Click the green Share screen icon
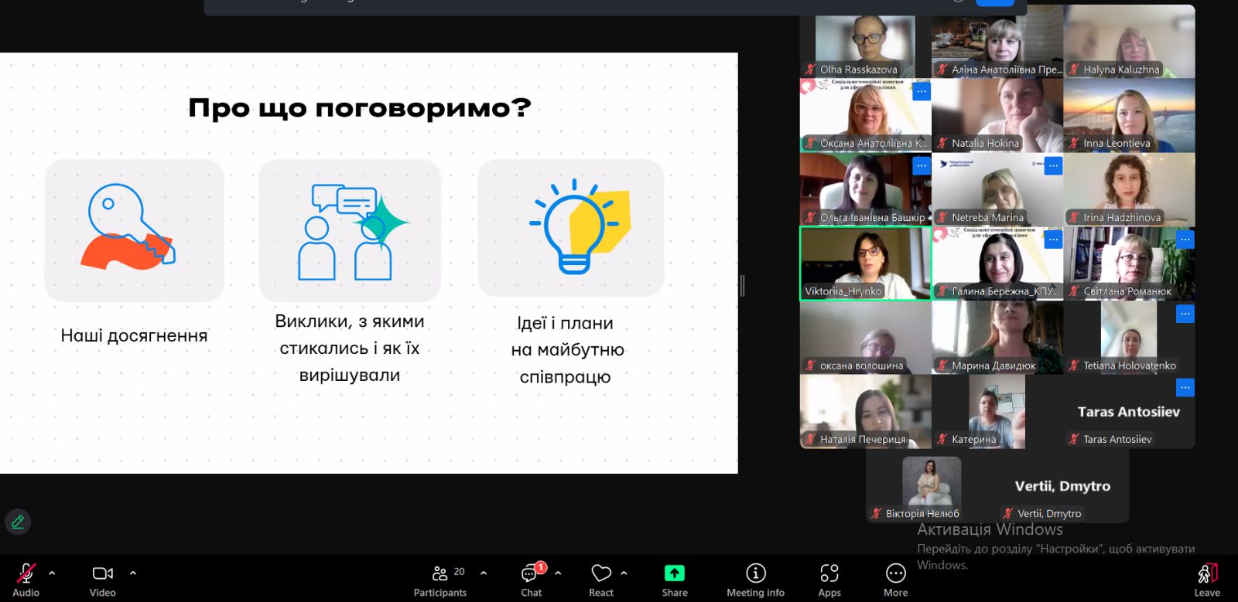1238x602 pixels. click(x=675, y=573)
